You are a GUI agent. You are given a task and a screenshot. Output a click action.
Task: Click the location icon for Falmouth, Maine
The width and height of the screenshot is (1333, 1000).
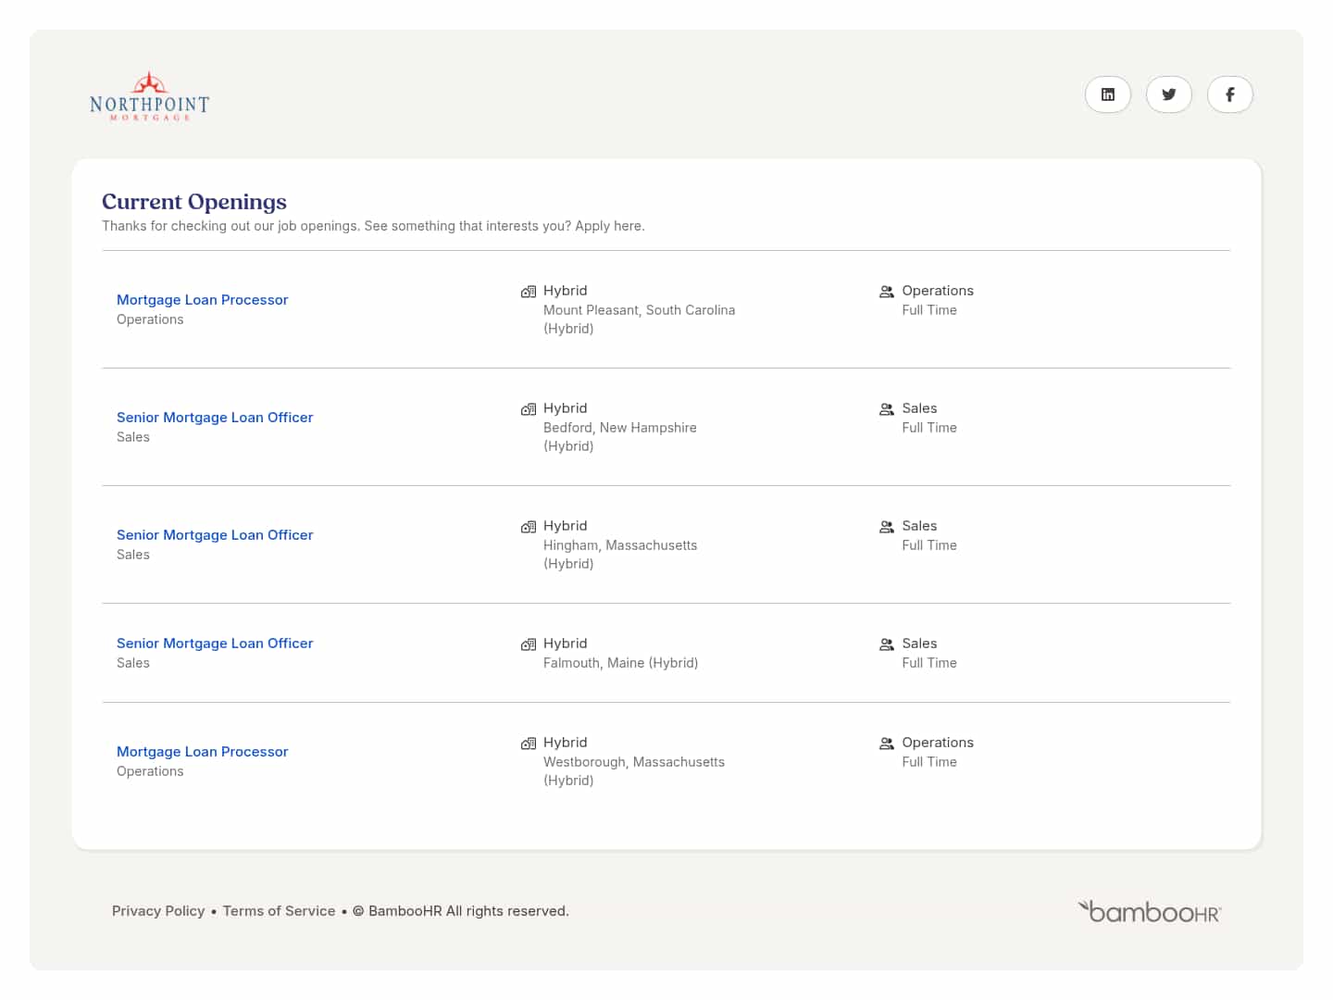[x=529, y=644]
